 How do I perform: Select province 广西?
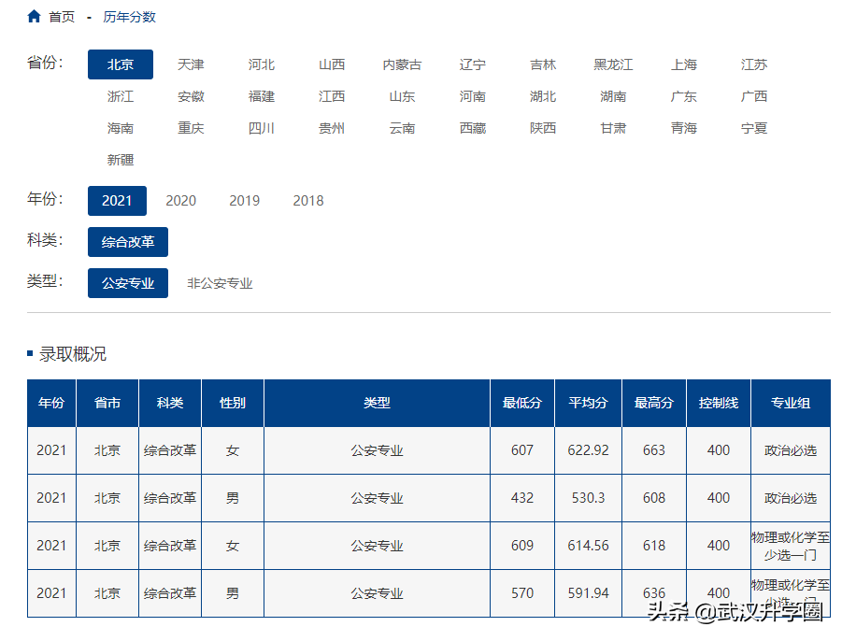click(x=754, y=96)
